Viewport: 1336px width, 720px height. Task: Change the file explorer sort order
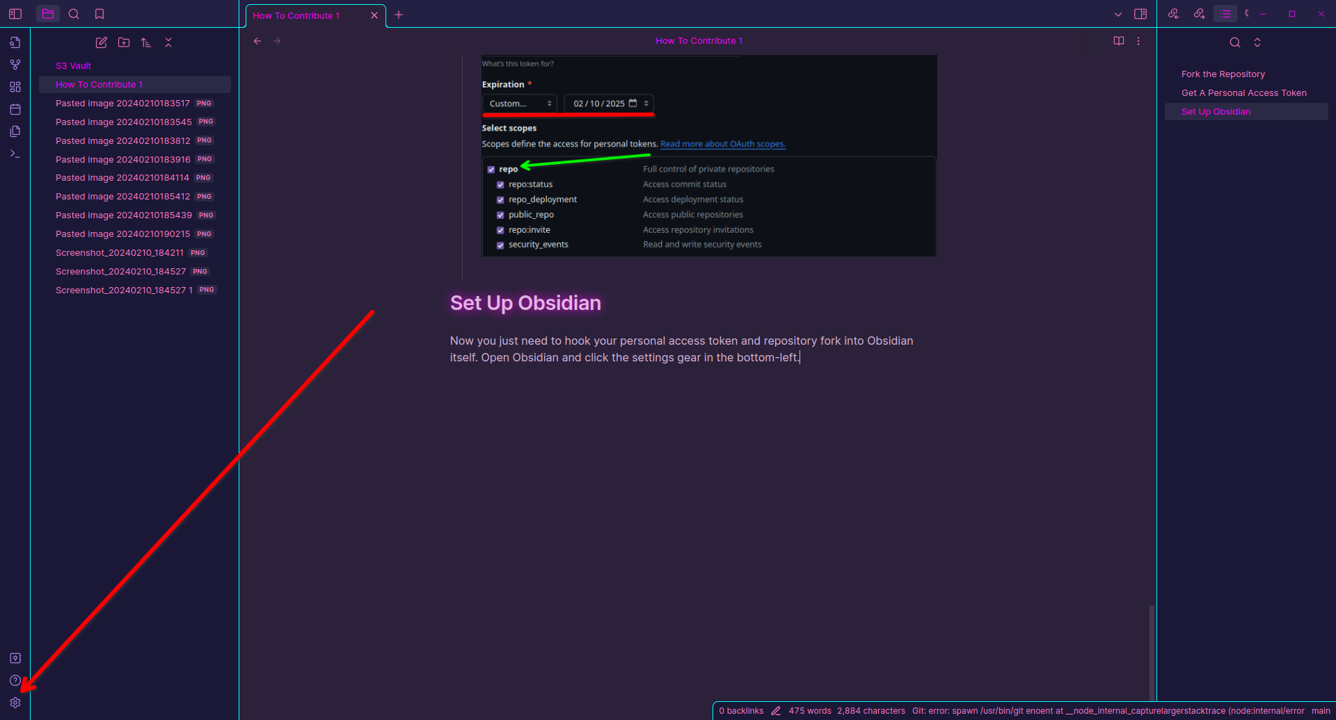click(x=146, y=42)
